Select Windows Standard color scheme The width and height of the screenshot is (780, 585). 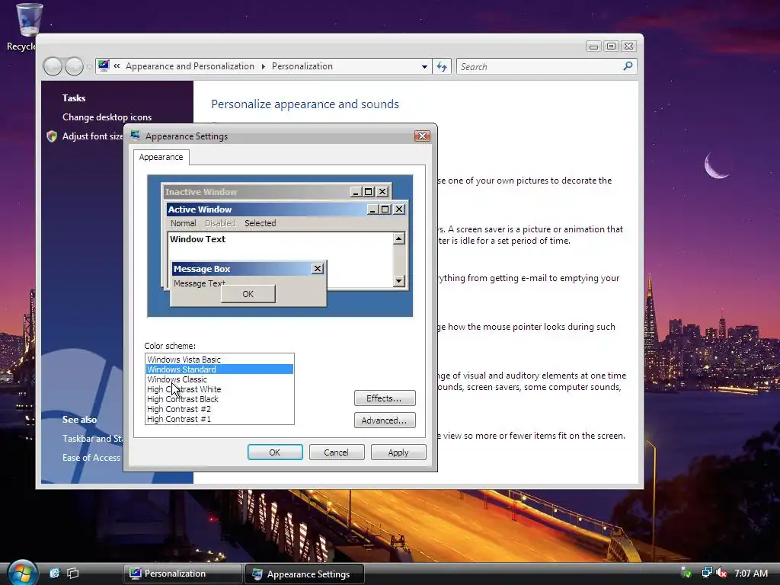click(x=219, y=369)
